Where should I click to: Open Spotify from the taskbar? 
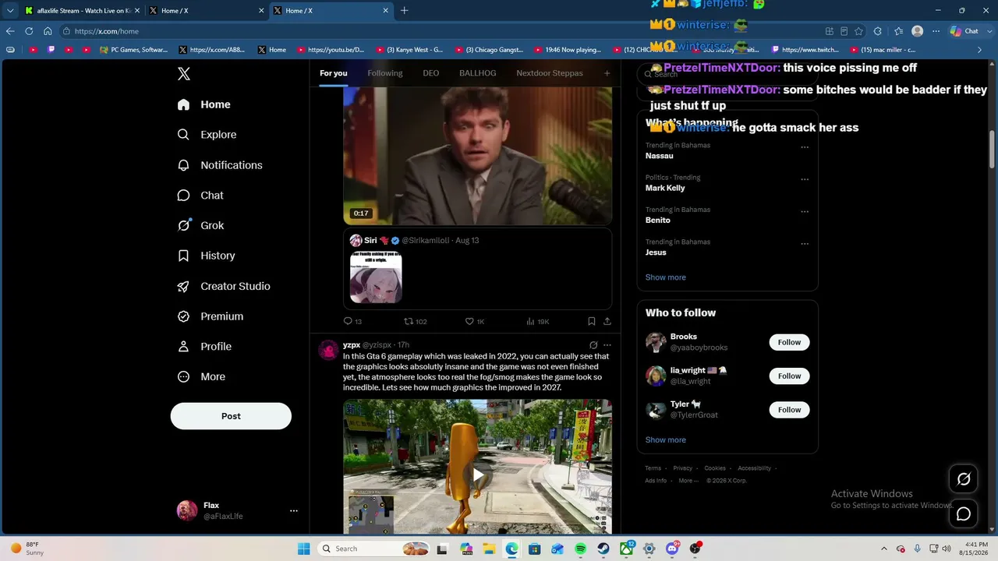pos(580,549)
